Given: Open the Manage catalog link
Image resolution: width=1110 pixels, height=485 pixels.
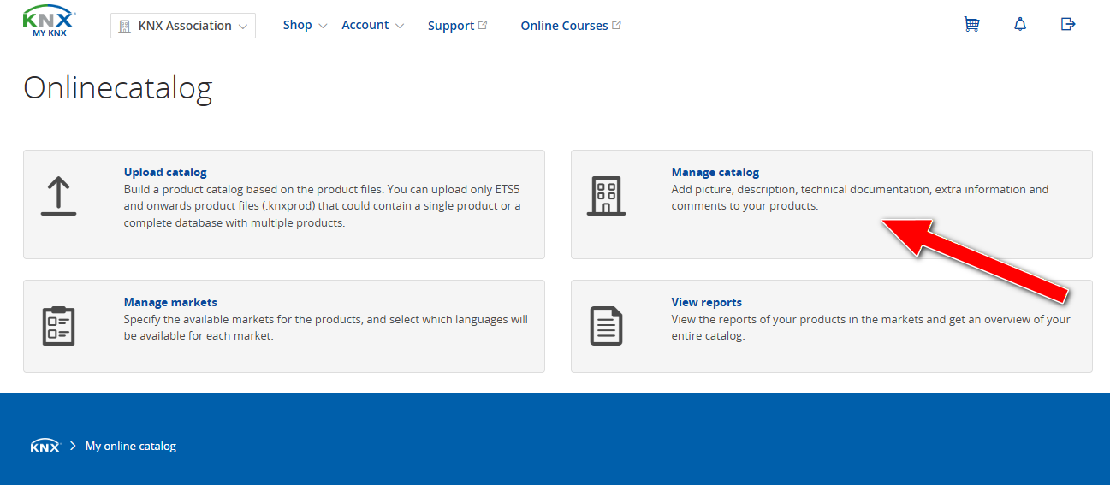Looking at the screenshot, I should point(715,172).
